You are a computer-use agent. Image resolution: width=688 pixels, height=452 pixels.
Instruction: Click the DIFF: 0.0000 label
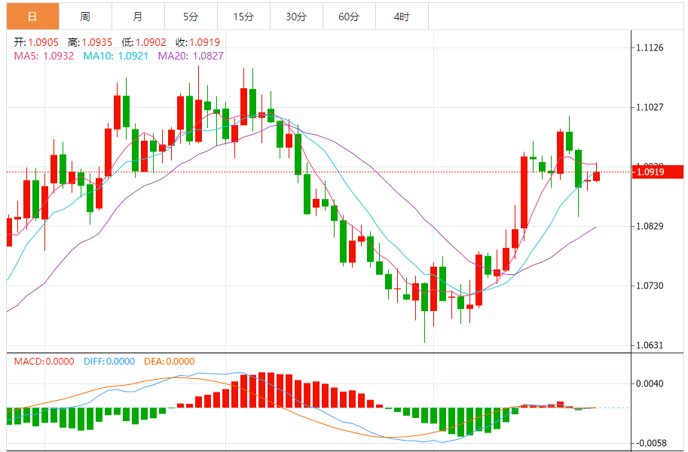pos(109,361)
